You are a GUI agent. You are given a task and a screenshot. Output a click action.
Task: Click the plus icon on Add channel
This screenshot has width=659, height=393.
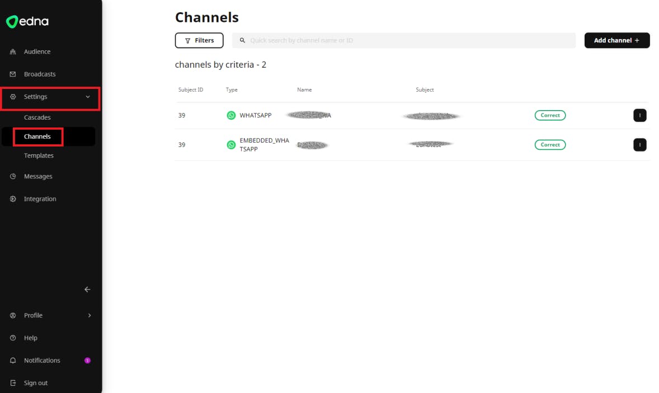coord(637,40)
